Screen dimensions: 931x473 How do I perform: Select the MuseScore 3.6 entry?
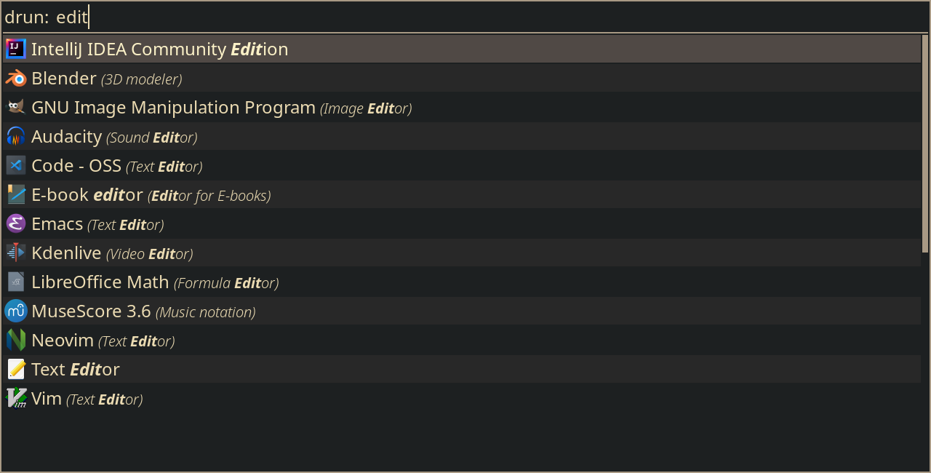(462, 311)
